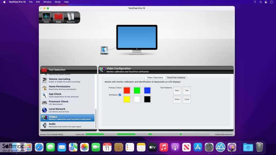Show the blue primary color
276x155 pixels.
tap(147, 90)
